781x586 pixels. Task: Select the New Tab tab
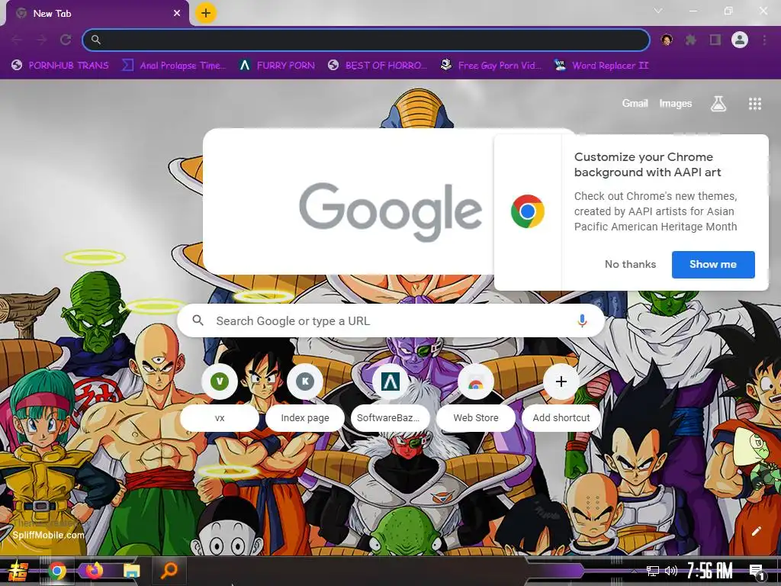point(97,14)
